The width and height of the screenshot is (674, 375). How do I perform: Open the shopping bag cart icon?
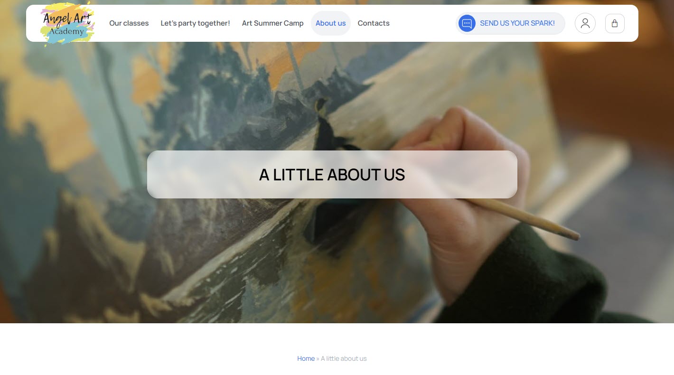tap(615, 23)
